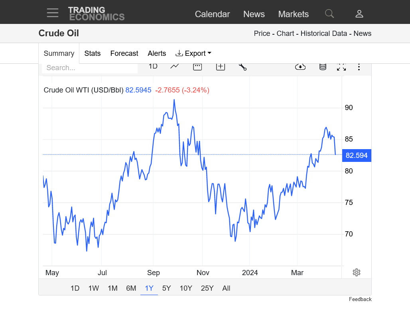Open the hamburger navigation menu
Screen dimensions: 410x319
pyautogui.click(x=52, y=13)
